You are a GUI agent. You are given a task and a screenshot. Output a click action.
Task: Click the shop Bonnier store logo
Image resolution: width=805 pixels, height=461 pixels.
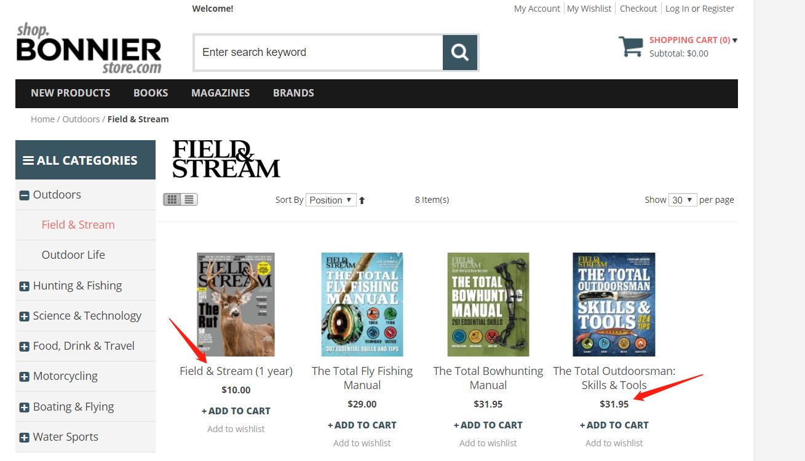pyautogui.click(x=89, y=49)
